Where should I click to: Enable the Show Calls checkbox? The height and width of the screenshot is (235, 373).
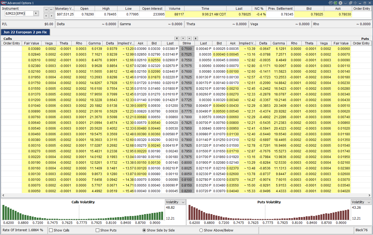tap(51, 230)
